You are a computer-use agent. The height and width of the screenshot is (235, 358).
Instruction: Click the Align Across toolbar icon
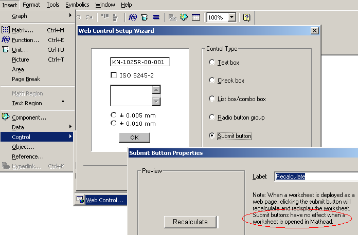pyautogui.click(x=105, y=17)
